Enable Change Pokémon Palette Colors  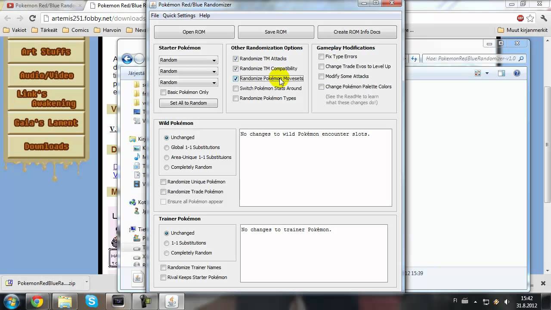point(321,87)
